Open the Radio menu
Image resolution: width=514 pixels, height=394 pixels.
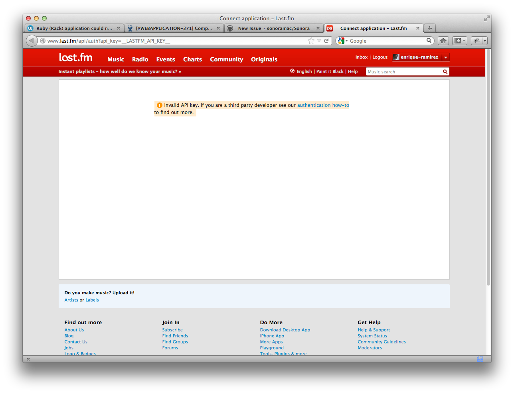pyautogui.click(x=140, y=59)
